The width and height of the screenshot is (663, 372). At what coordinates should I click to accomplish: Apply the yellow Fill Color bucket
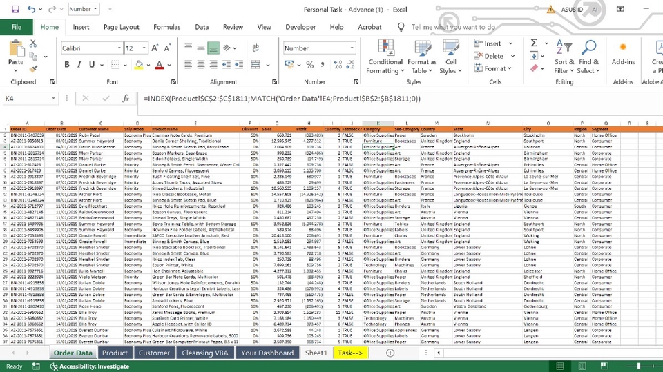pyautogui.click(x=139, y=65)
